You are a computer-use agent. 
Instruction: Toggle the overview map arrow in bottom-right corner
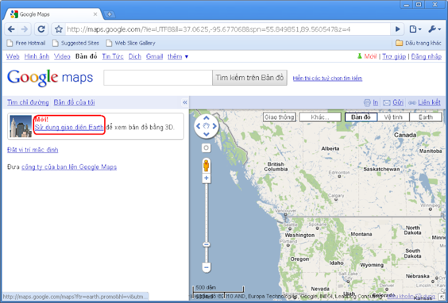[x=442, y=297]
